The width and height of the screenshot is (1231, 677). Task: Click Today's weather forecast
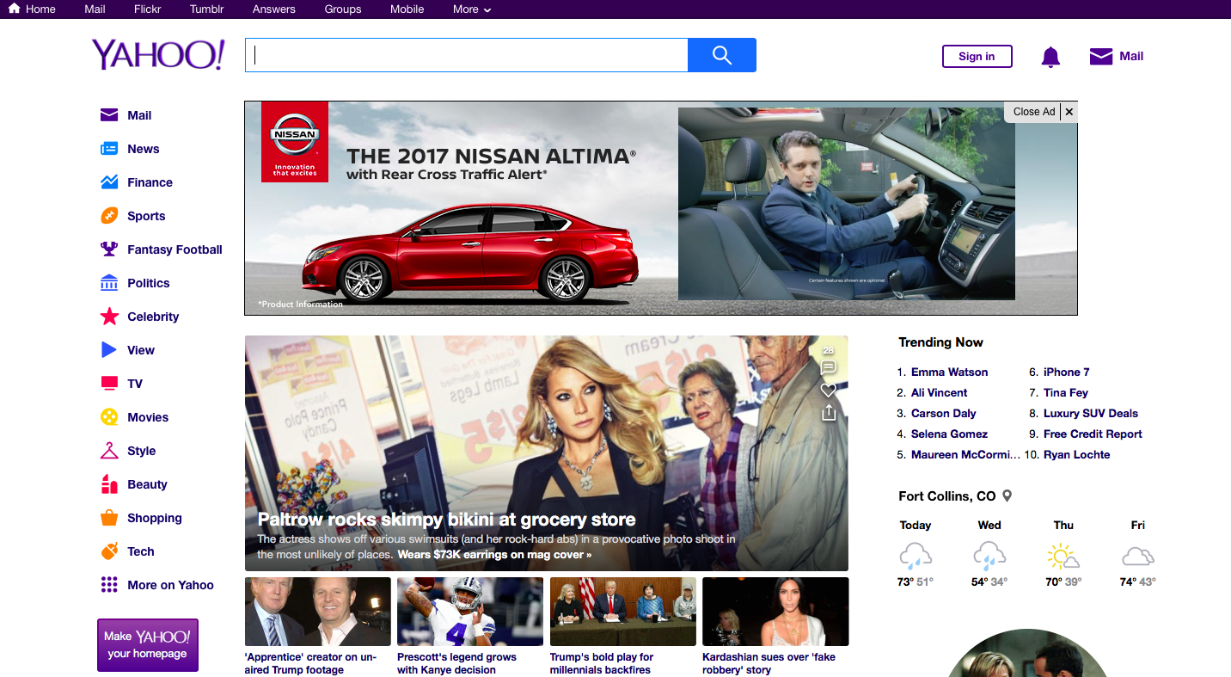tap(916, 553)
